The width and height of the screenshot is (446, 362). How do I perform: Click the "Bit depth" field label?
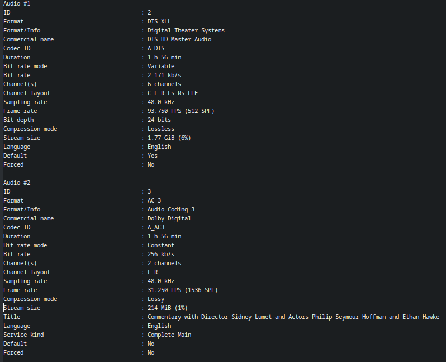pyautogui.click(x=18, y=120)
